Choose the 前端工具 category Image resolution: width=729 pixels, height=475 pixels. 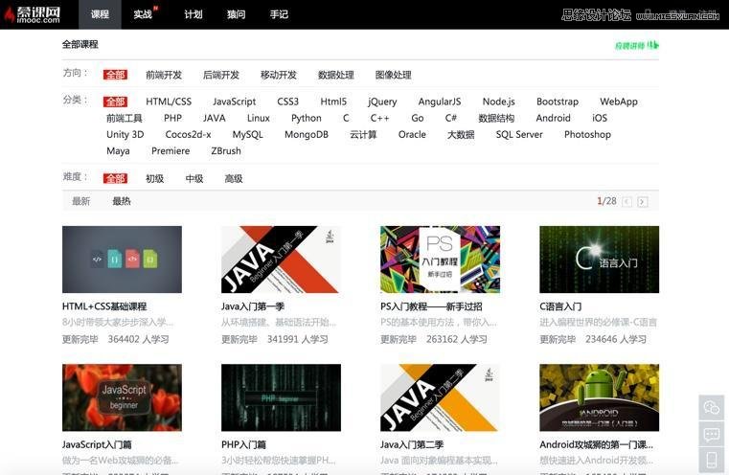click(x=125, y=118)
